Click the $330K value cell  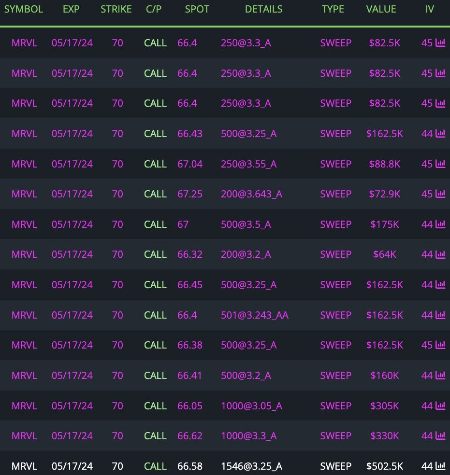(384, 435)
